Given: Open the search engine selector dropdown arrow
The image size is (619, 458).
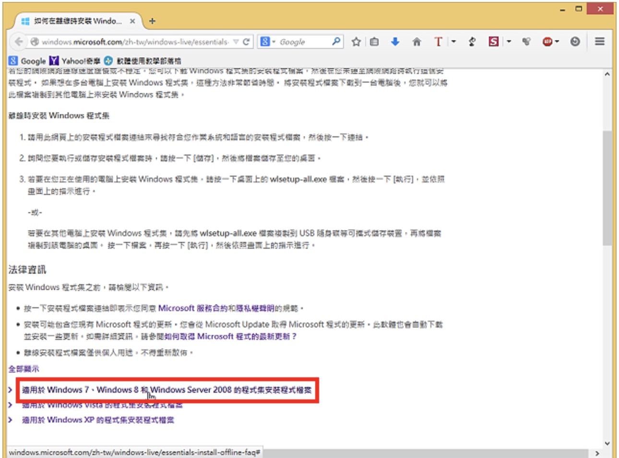Looking at the screenshot, I should pyautogui.click(x=274, y=42).
